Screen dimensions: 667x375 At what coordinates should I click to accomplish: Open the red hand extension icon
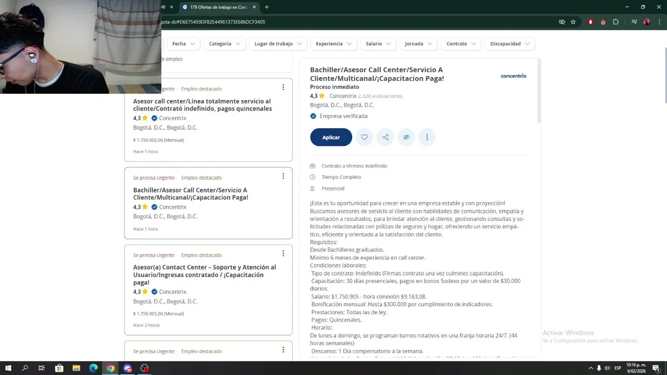click(x=590, y=22)
